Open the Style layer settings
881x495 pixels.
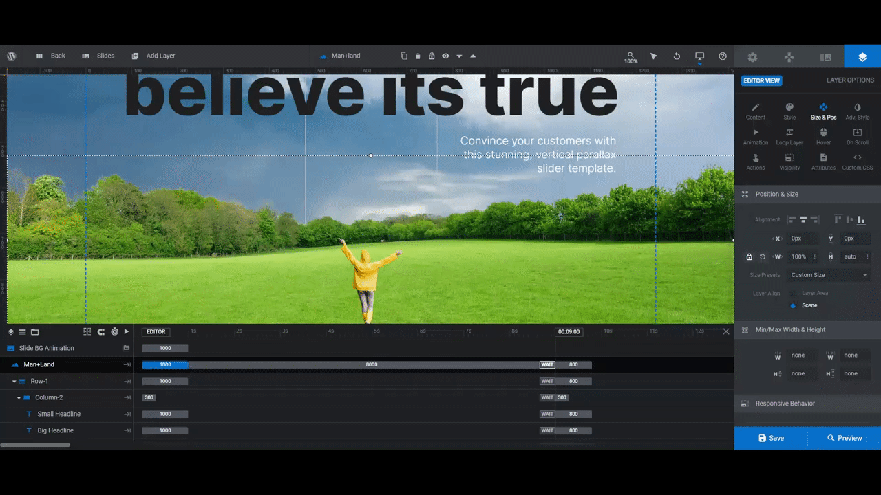[789, 111]
